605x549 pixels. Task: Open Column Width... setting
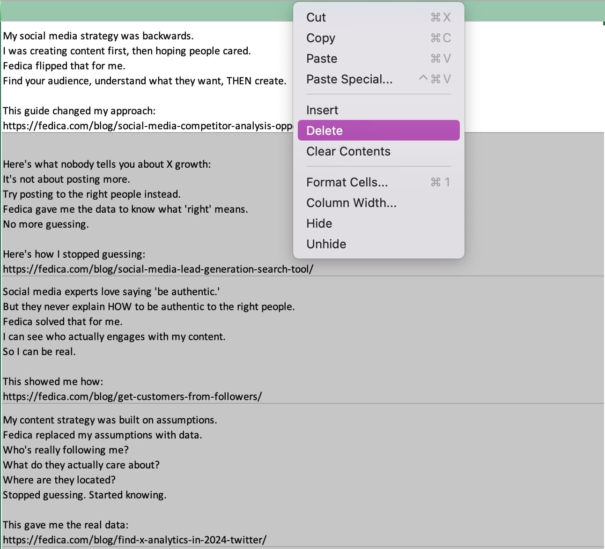(351, 203)
